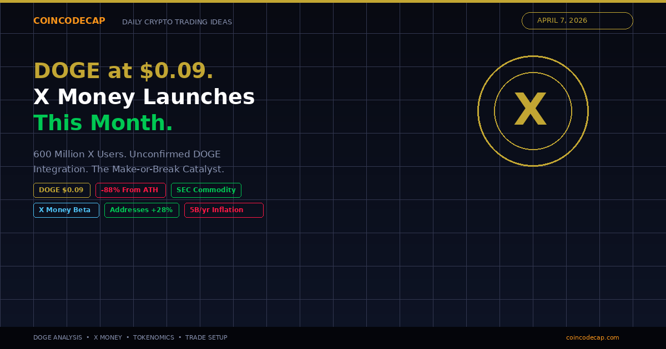Viewport: 666px width, 349px height.
Task: Click the Daily Crypto Trading Ideas tagline
Action: point(177,22)
